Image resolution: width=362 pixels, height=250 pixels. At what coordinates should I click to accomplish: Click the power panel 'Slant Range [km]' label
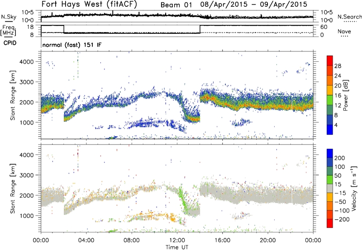click(13, 95)
